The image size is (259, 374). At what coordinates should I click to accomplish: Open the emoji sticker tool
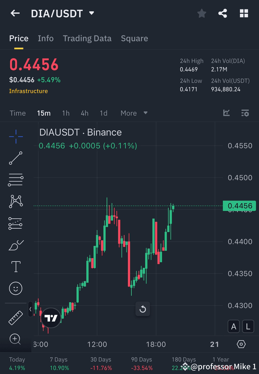pyautogui.click(x=16, y=288)
